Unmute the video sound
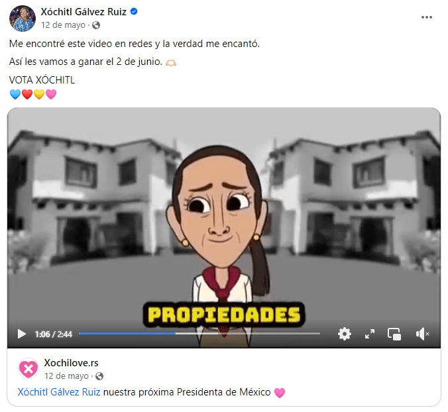The height and width of the screenshot is (412, 448). 422,334
